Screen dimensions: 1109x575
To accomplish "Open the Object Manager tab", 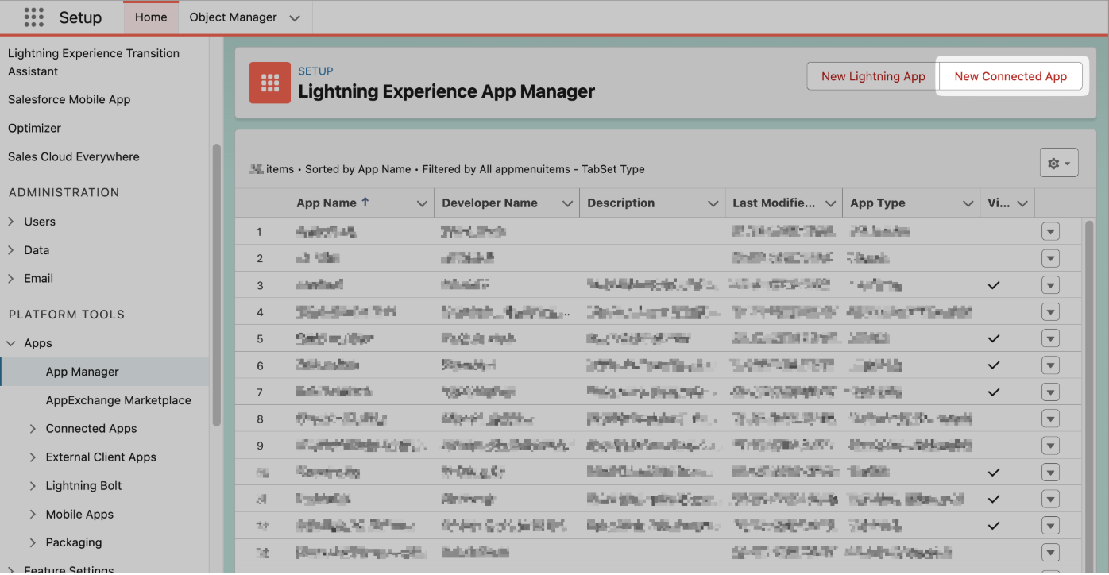I will point(233,17).
